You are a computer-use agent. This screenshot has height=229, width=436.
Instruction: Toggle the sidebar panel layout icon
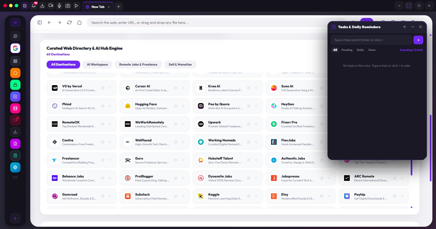coord(40,23)
